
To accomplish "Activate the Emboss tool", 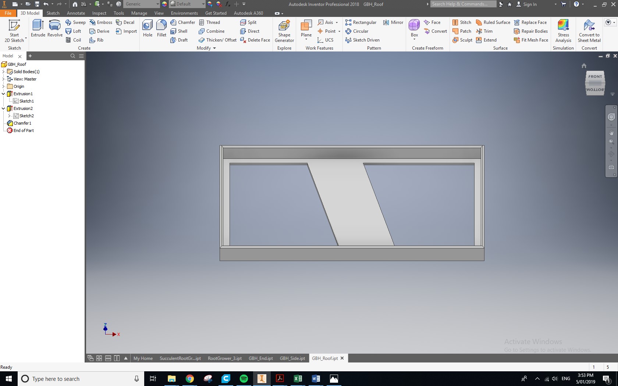I will [101, 22].
